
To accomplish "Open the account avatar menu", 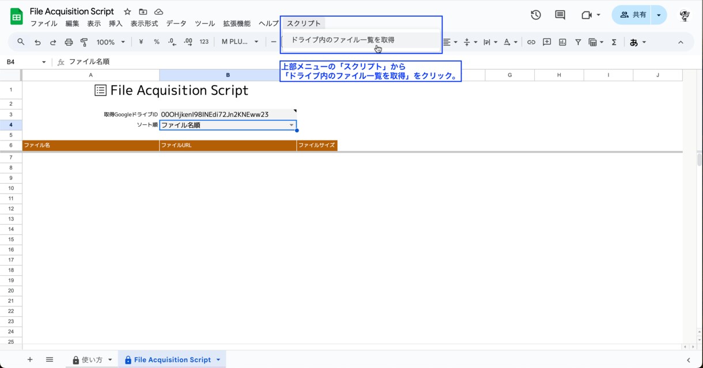I will (x=685, y=16).
